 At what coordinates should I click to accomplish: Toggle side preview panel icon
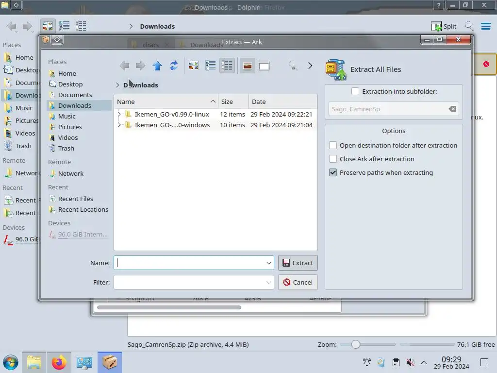click(264, 66)
